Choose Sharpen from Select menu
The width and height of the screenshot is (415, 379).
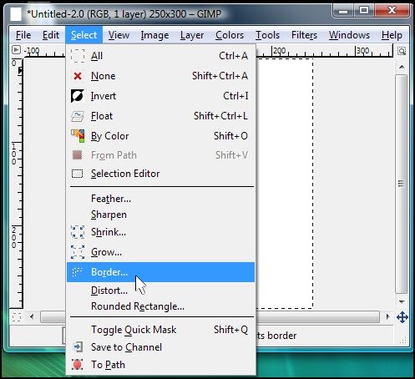tap(160, 215)
